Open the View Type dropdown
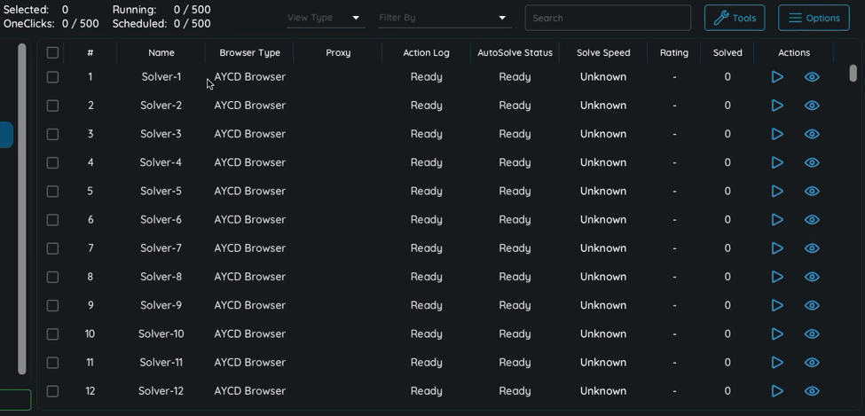This screenshot has width=865, height=416. (325, 18)
